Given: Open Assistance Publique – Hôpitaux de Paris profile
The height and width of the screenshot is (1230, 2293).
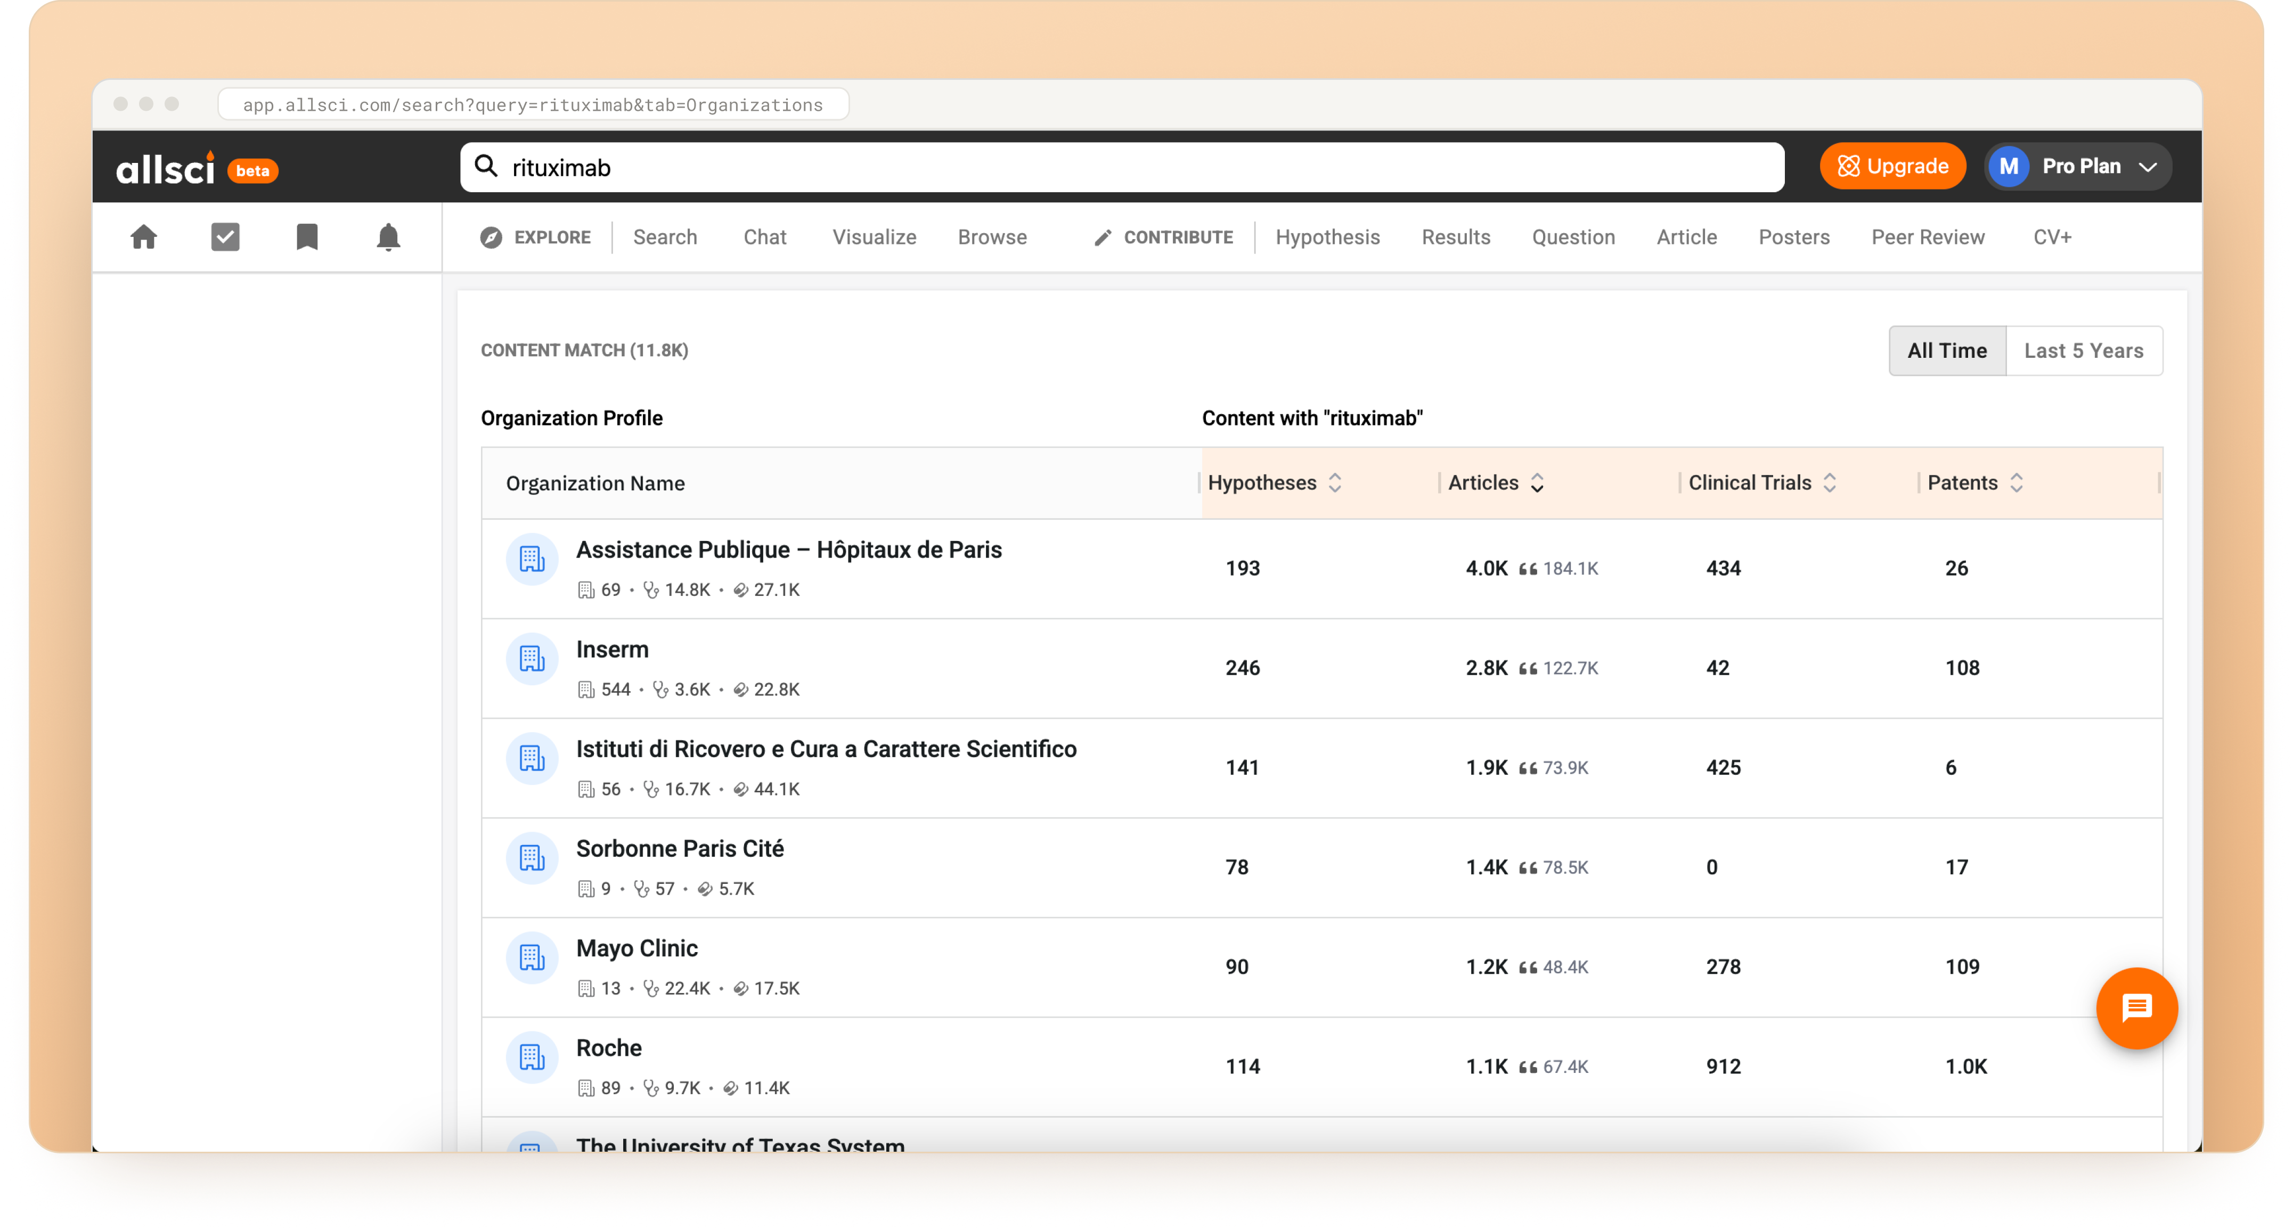Looking at the screenshot, I should (x=789, y=550).
